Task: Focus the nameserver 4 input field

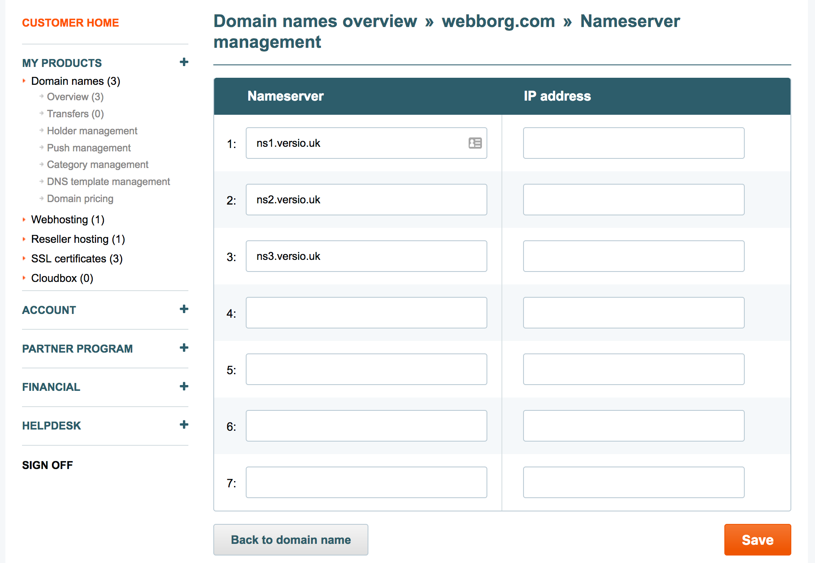Action: coord(366,313)
